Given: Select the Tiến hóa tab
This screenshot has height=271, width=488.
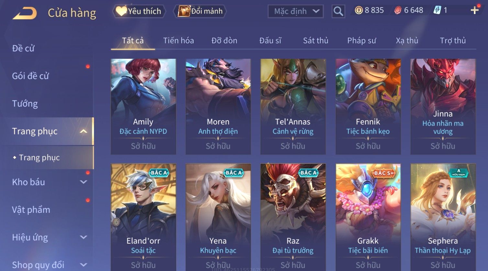Looking at the screenshot, I should tap(178, 40).
